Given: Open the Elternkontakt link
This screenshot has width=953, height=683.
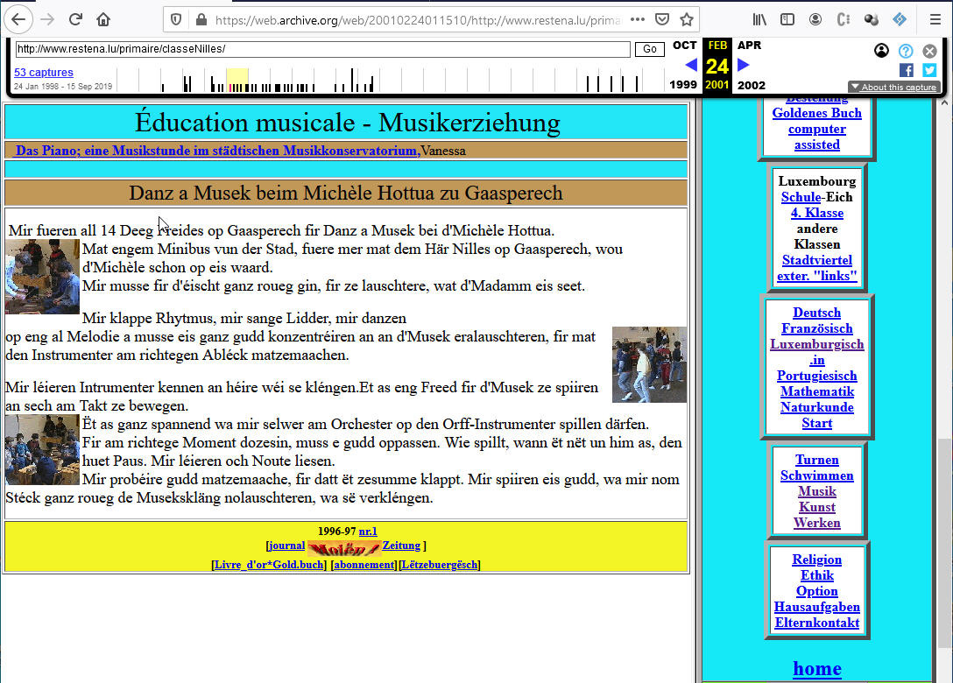Looking at the screenshot, I should click(817, 623).
